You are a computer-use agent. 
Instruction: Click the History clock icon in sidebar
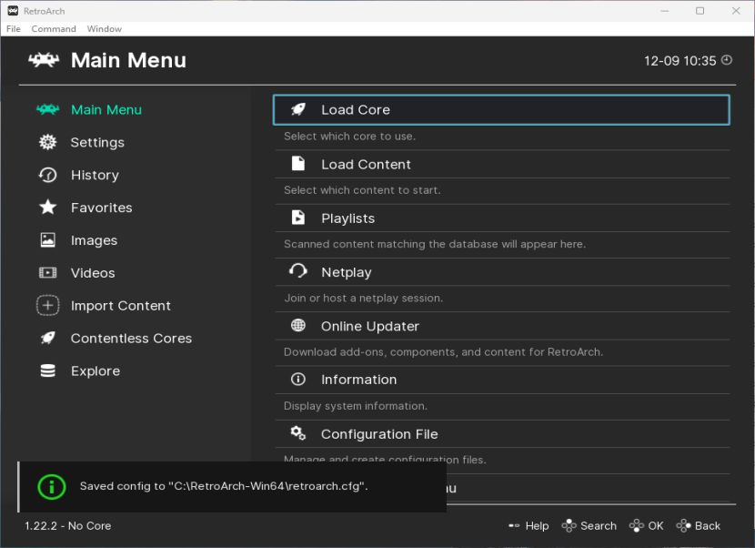[47, 175]
